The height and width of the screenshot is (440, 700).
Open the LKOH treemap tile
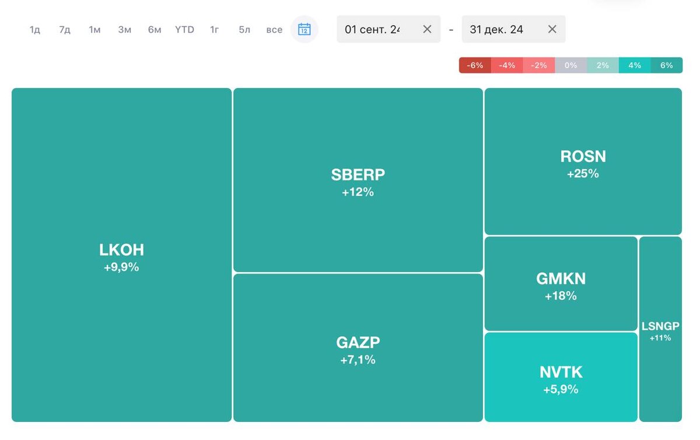(121, 255)
